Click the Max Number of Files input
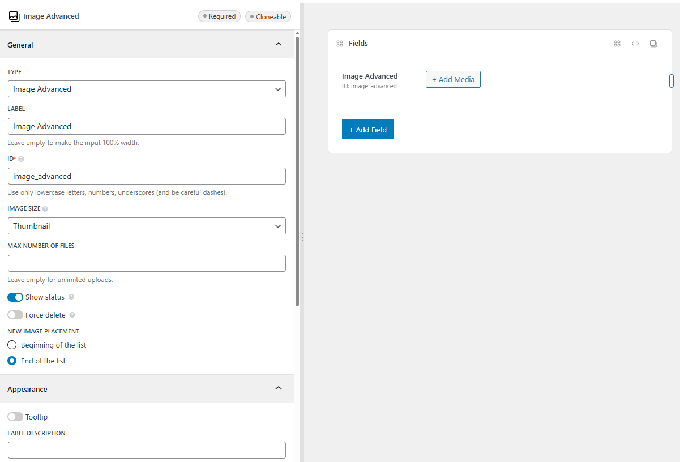The image size is (680, 462). [x=147, y=263]
